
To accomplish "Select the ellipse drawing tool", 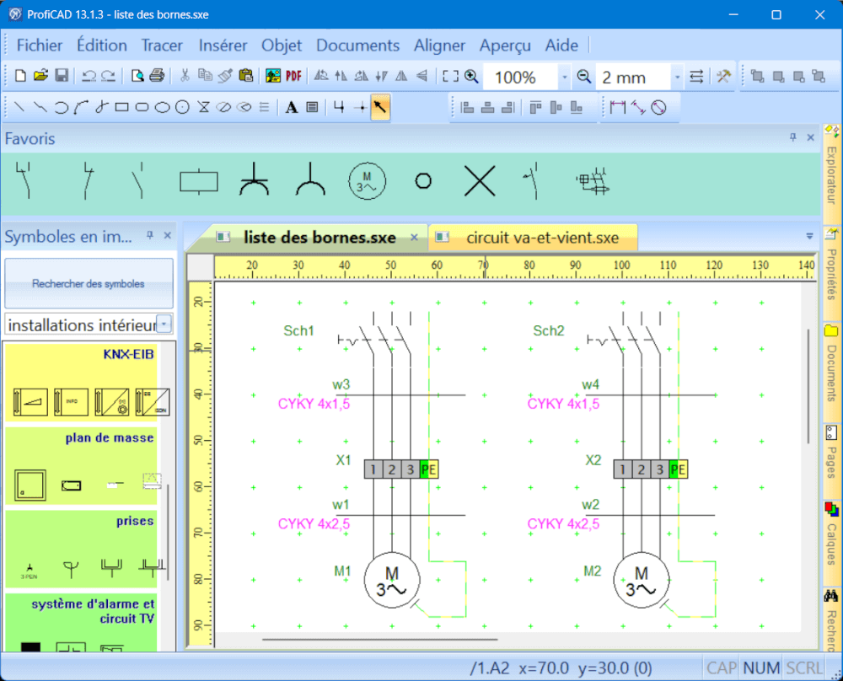I will 163,108.
